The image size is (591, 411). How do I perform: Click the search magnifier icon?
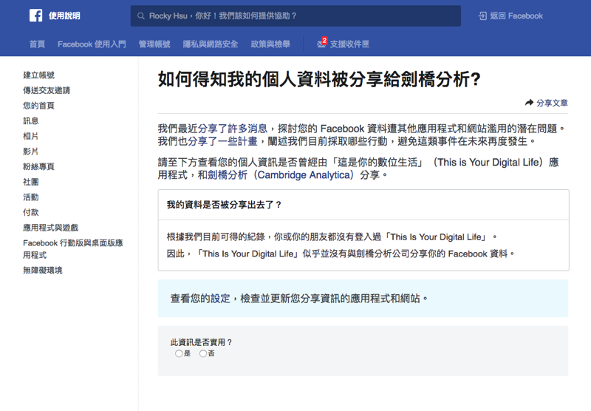tap(141, 16)
